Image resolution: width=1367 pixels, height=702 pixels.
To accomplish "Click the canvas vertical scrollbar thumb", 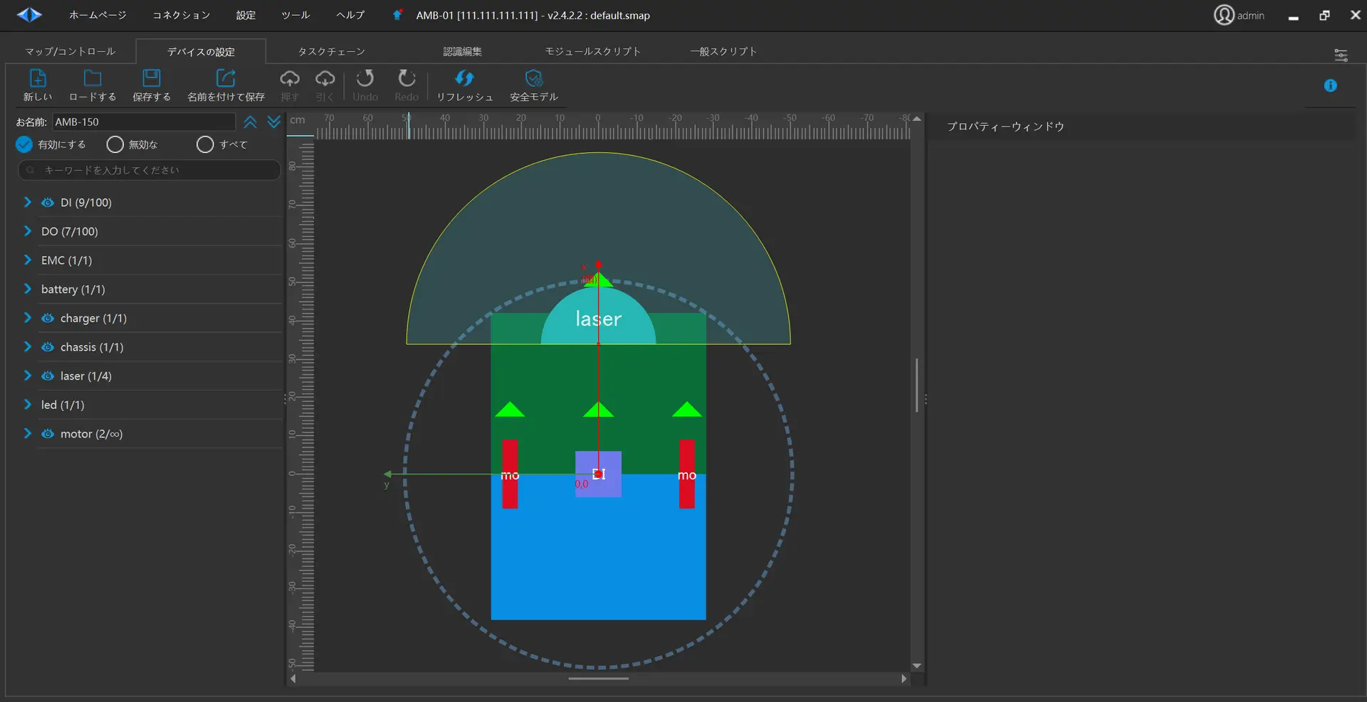I will 916,385.
